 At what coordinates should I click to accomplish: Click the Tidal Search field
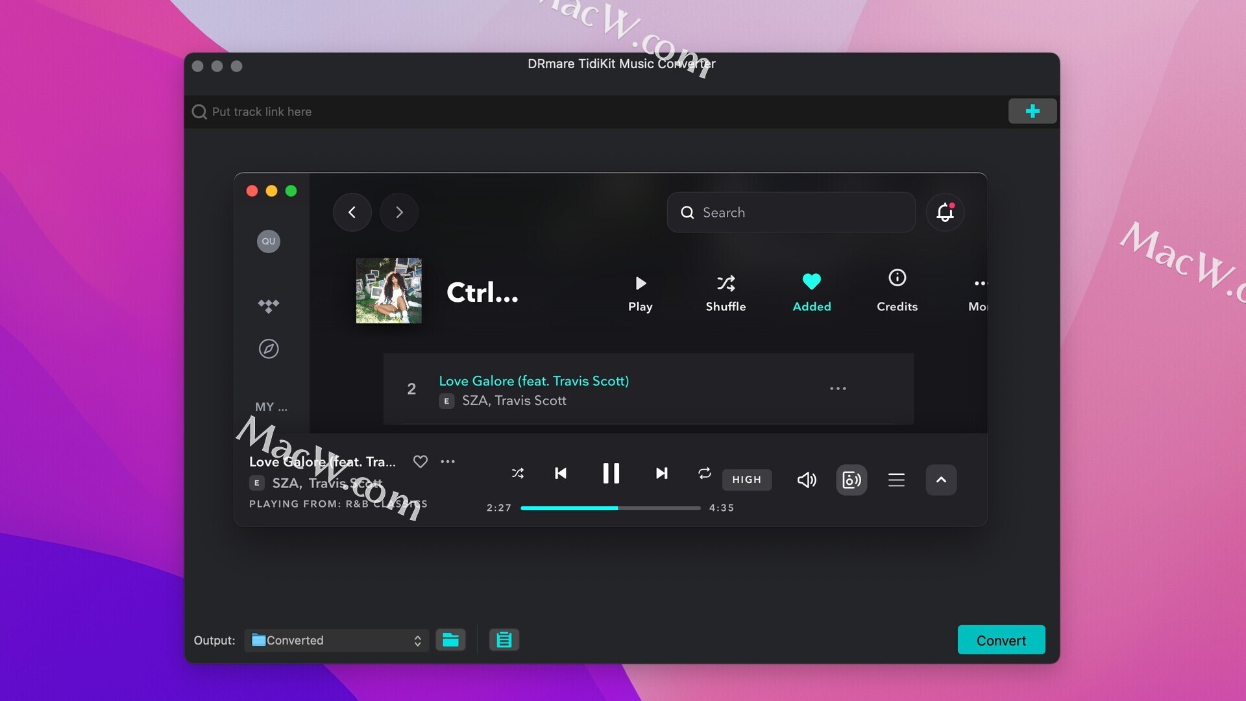(x=791, y=212)
